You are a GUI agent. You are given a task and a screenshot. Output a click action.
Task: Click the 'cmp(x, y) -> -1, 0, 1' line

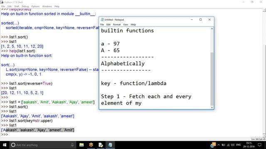[x=23, y=74]
